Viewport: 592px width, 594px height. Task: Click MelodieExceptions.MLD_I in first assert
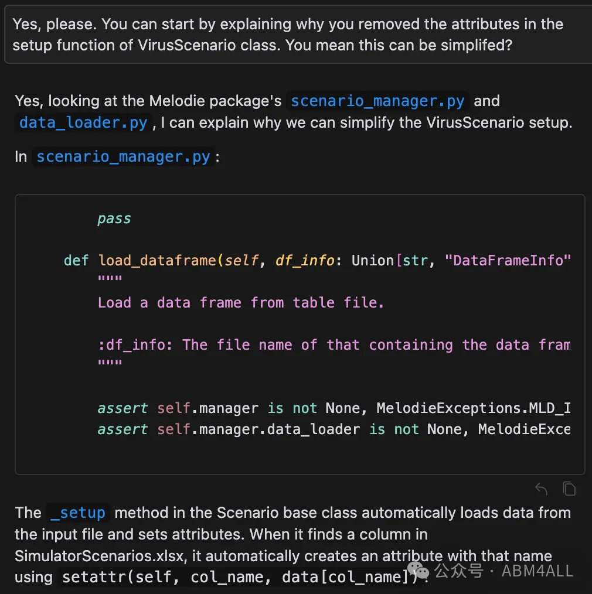pyautogui.click(x=474, y=408)
